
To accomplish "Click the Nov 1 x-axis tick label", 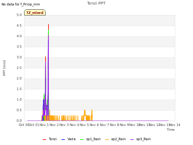I will [x=44, y=125].
